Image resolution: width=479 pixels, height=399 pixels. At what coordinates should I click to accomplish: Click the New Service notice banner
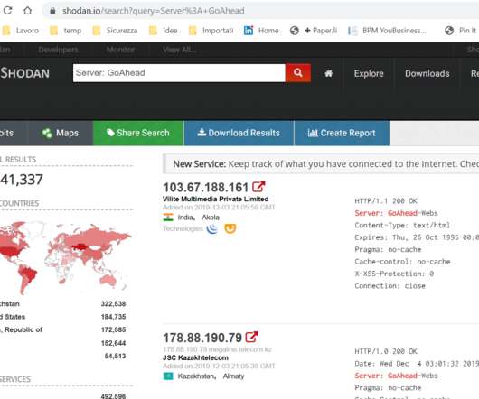pyautogui.click(x=321, y=164)
